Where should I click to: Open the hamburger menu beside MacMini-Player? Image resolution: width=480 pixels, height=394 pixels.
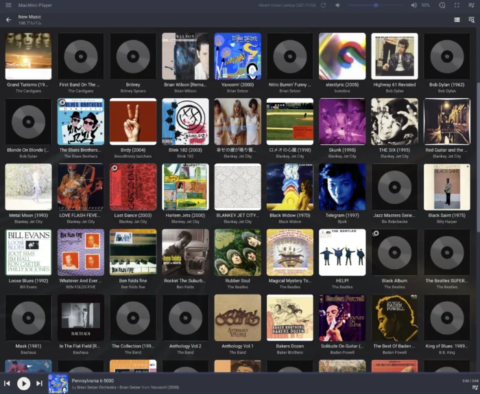click(8, 5)
